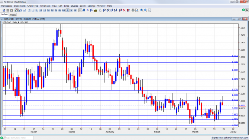Select the 30 minute time scale
The height and width of the screenshot is (140, 249).
pyautogui.click(x=48, y=10)
